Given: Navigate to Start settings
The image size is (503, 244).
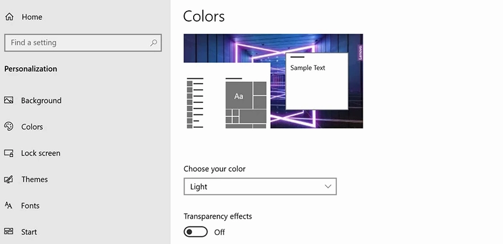Looking at the screenshot, I should click(x=29, y=232).
